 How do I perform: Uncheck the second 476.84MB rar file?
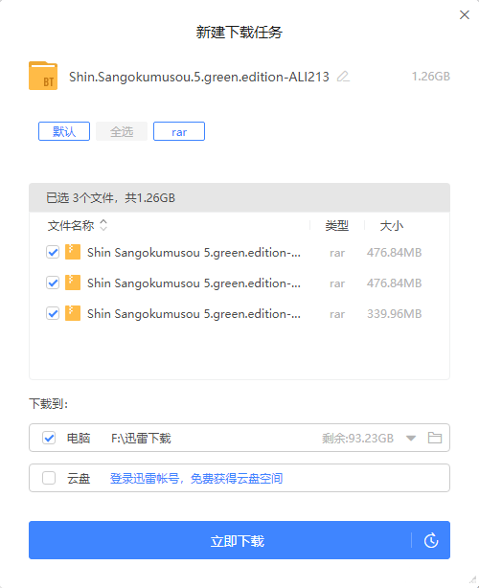tap(53, 283)
